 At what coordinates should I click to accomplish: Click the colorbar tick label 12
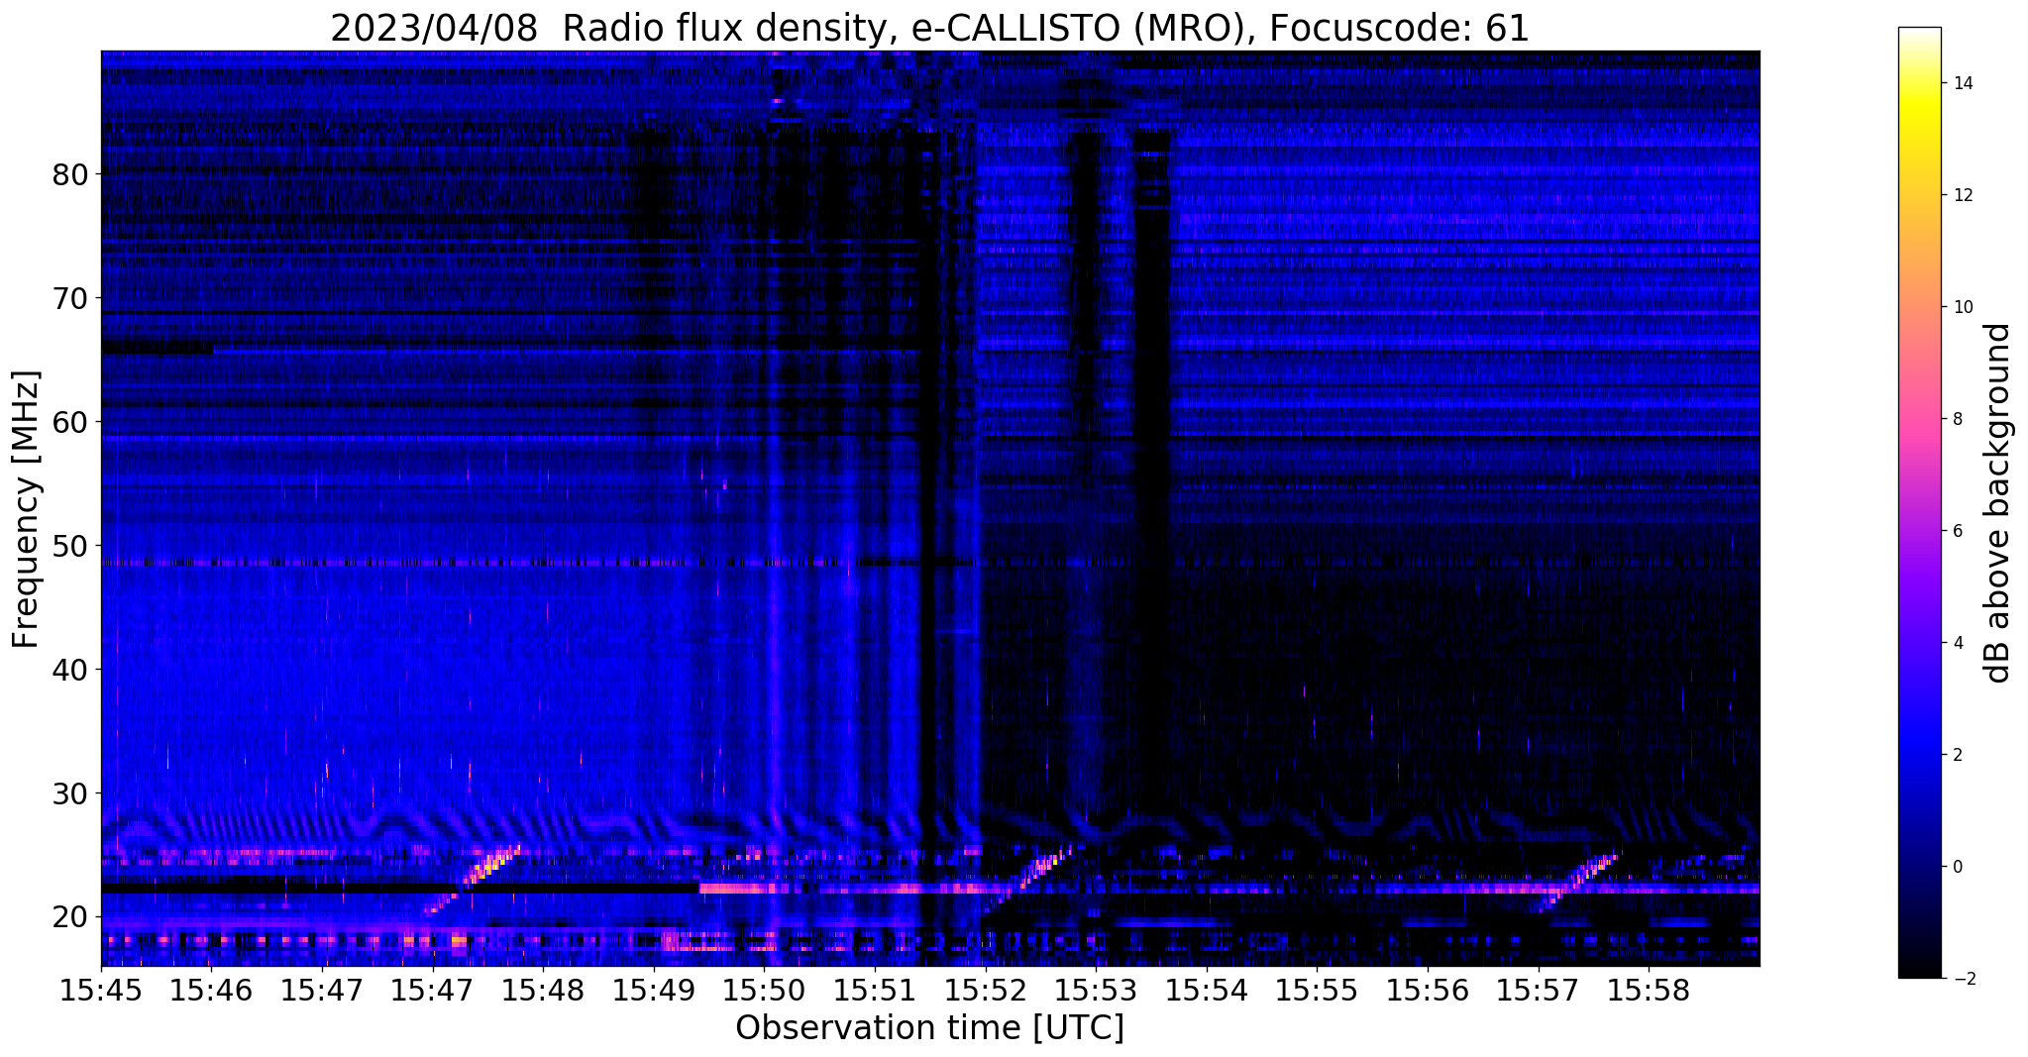(1962, 195)
